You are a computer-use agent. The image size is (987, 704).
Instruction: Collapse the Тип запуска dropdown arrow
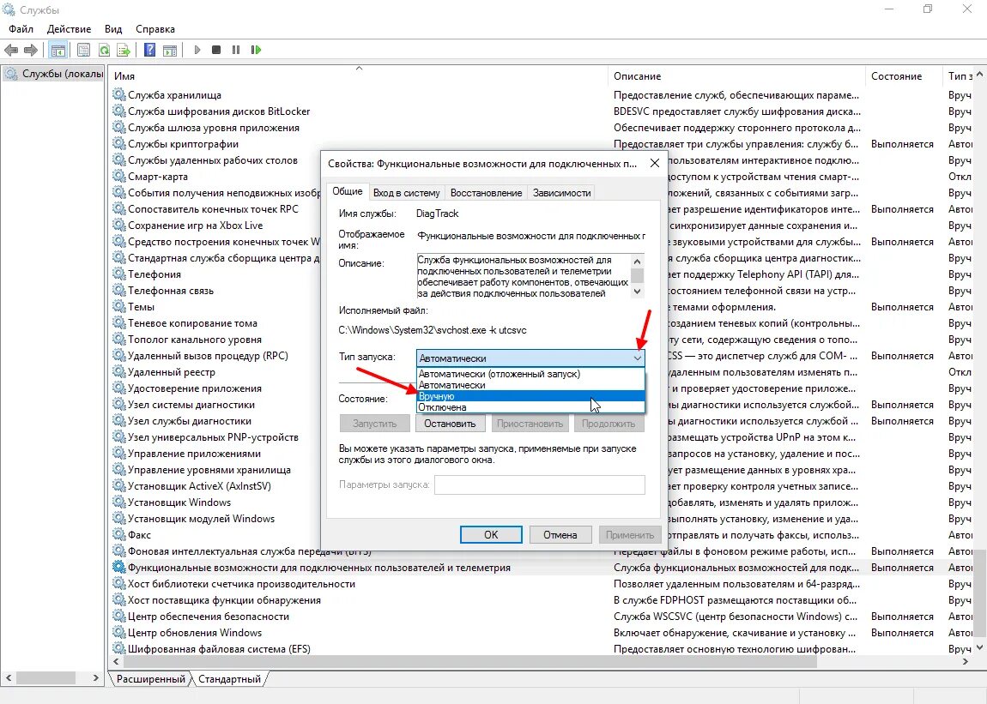coord(637,358)
